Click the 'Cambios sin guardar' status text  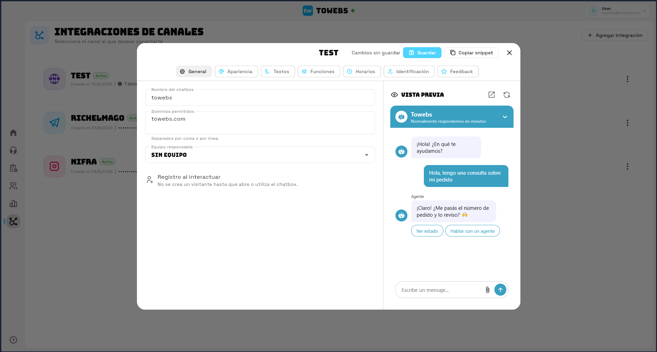[x=376, y=53]
